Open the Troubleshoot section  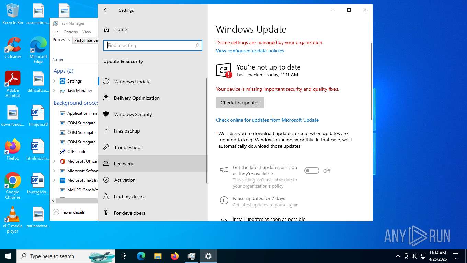[152, 147]
